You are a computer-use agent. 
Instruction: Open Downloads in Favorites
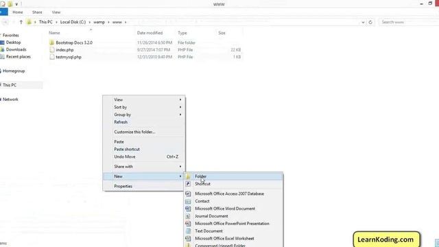16,49
